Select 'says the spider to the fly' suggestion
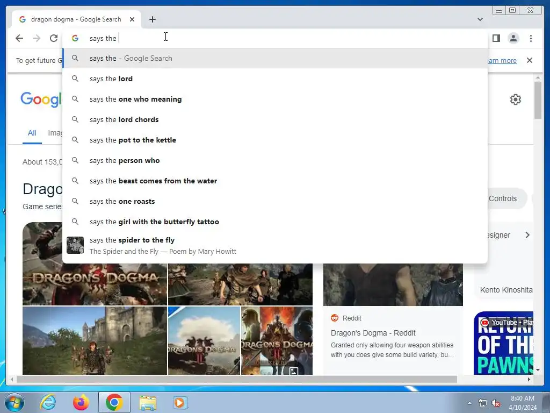550x413 pixels. pyautogui.click(x=275, y=245)
